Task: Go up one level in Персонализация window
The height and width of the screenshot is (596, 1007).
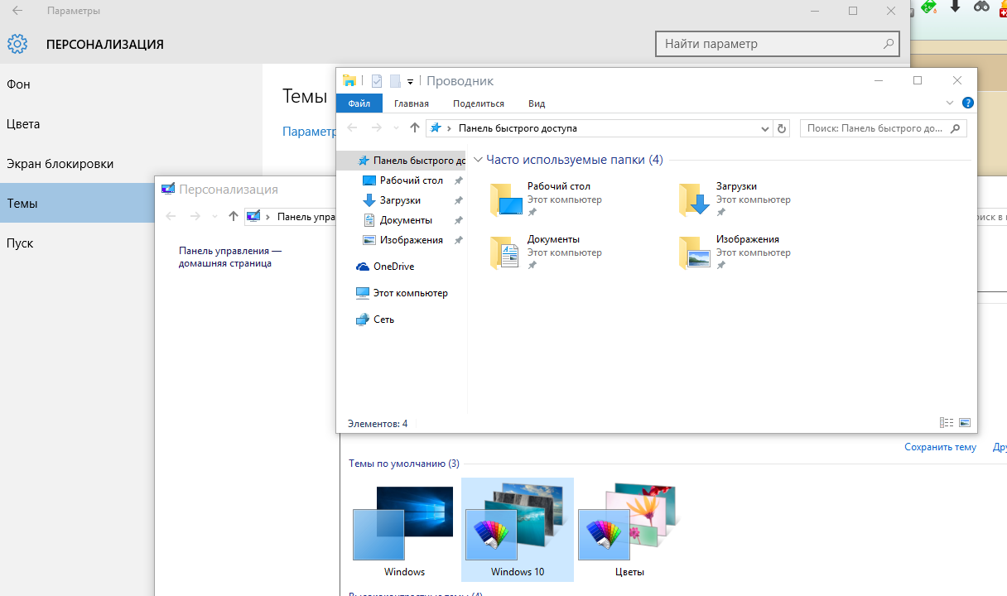Action: tap(234, 216)
